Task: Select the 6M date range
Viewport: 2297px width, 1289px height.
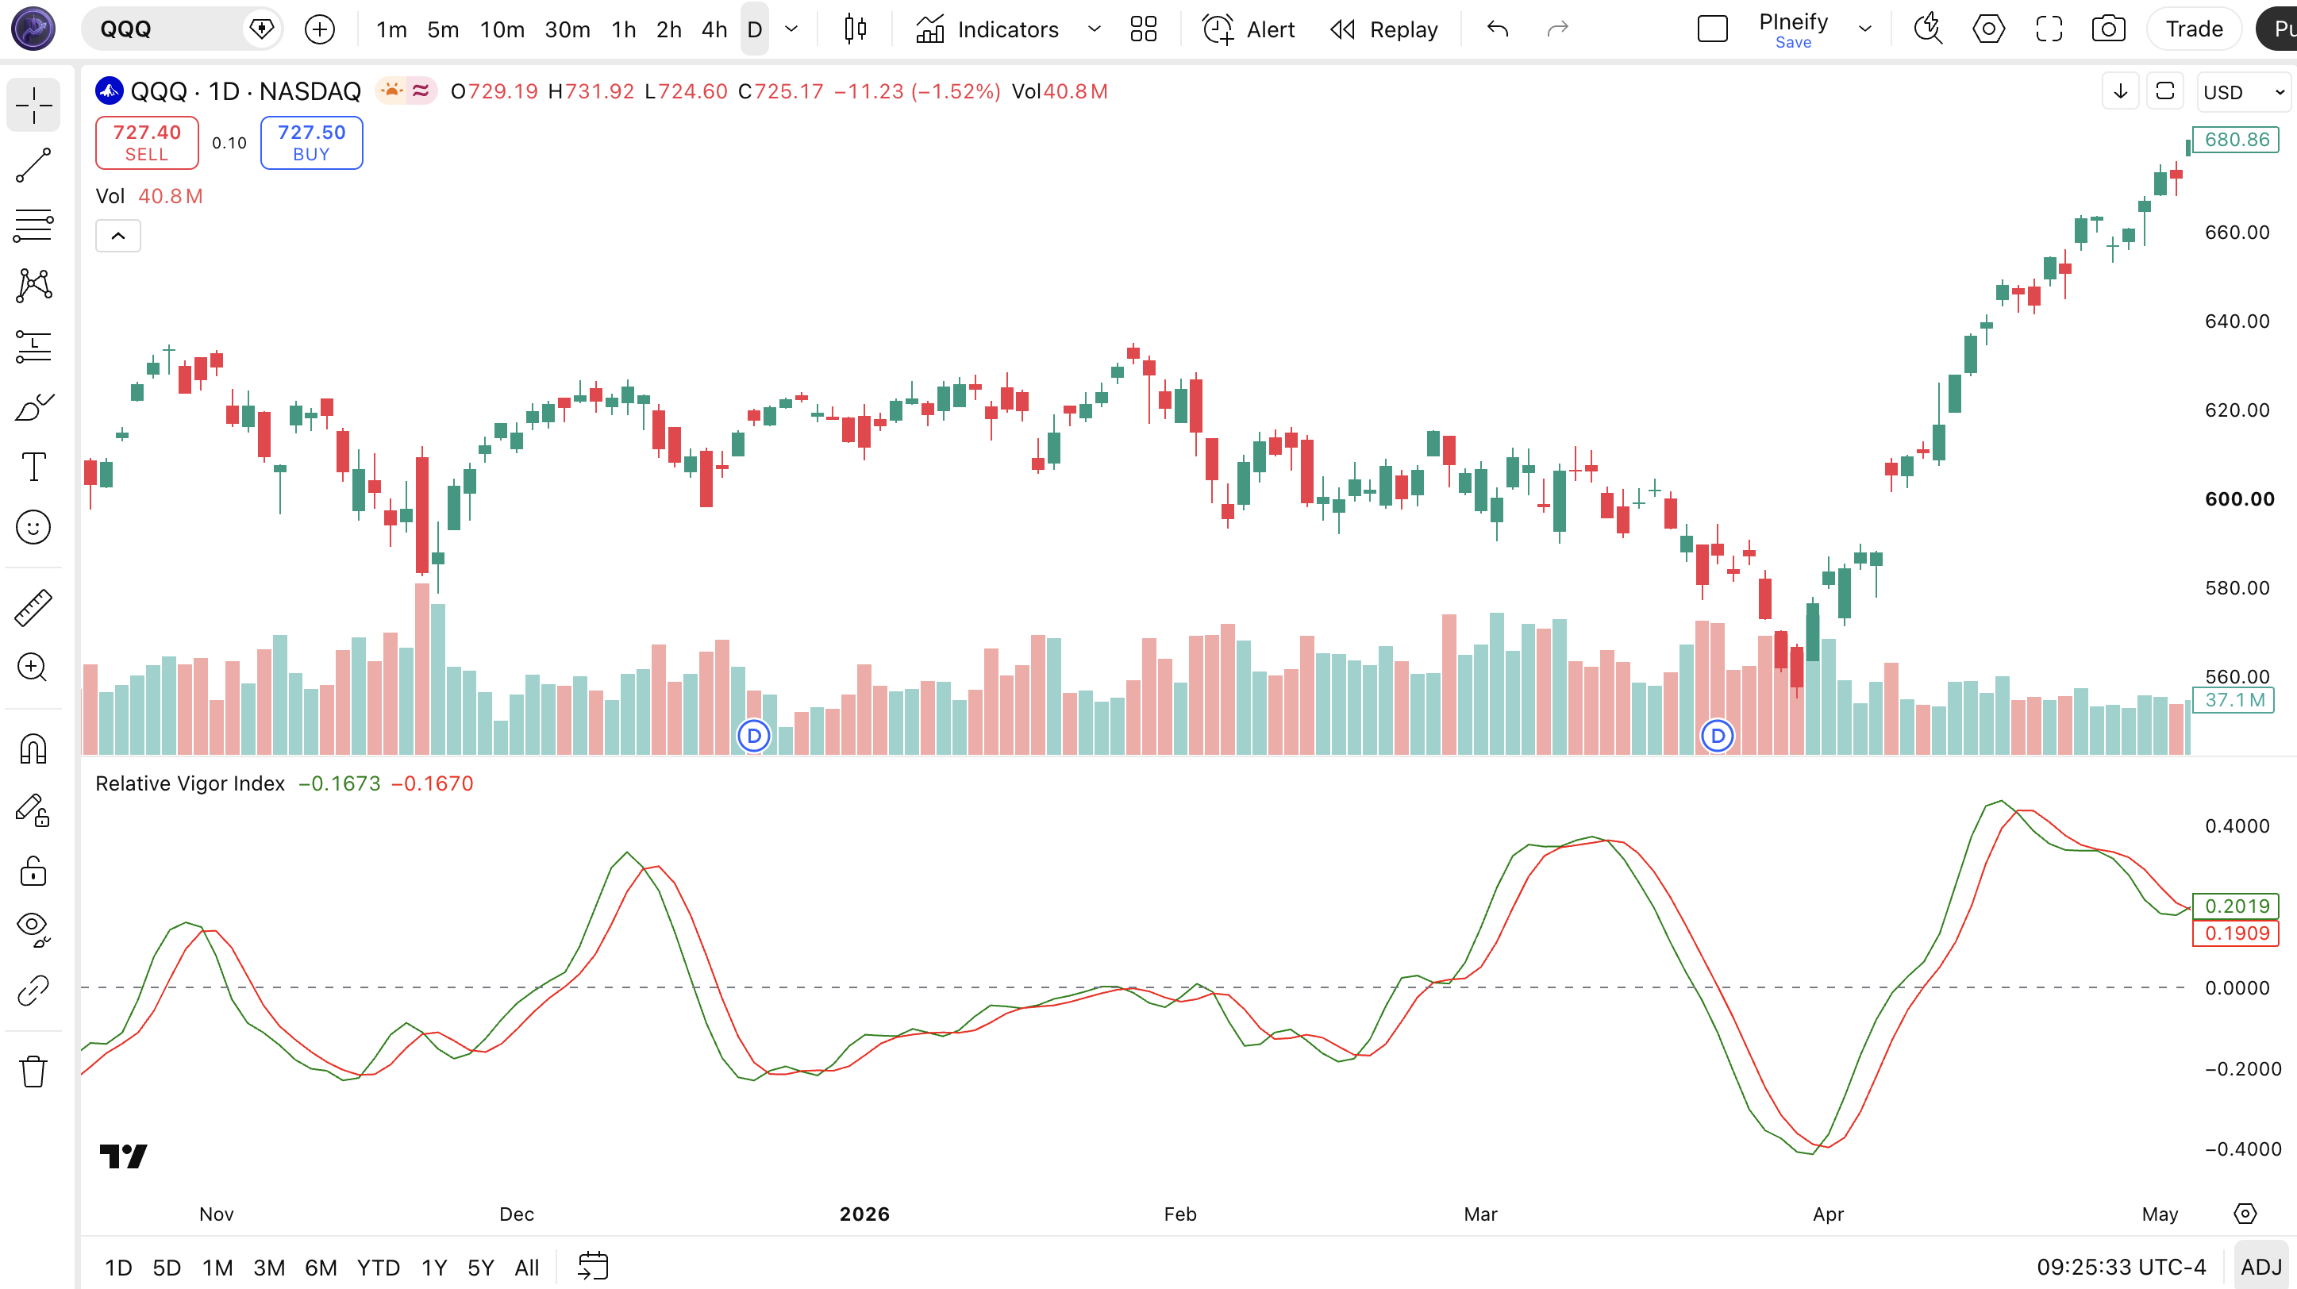Action: 320,1267
